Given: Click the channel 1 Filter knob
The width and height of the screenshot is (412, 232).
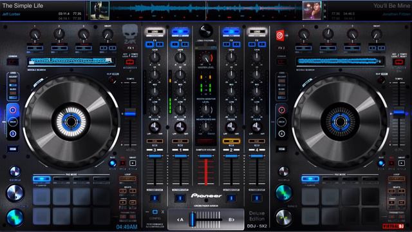Looking at the screenshot, I should (180, 128).
